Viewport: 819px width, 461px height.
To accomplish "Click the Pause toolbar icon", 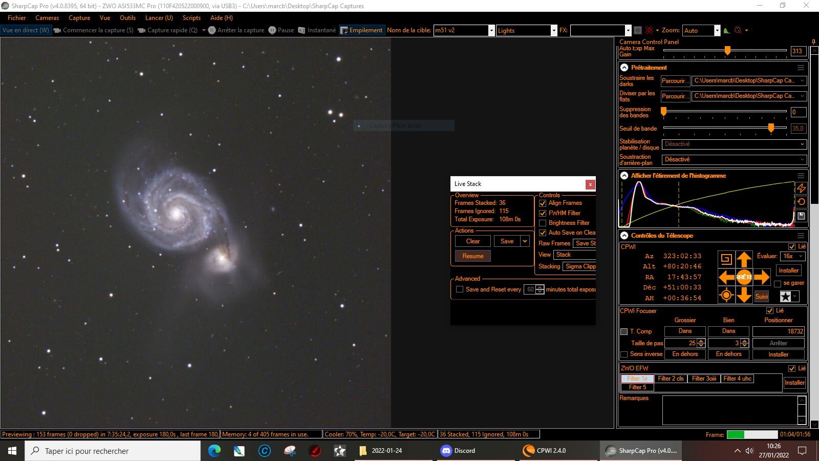I will pyautogui.click(x=272, y=30).
